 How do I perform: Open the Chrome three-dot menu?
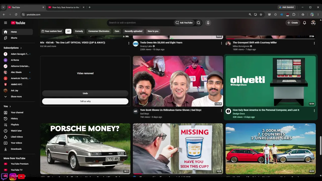318,15
